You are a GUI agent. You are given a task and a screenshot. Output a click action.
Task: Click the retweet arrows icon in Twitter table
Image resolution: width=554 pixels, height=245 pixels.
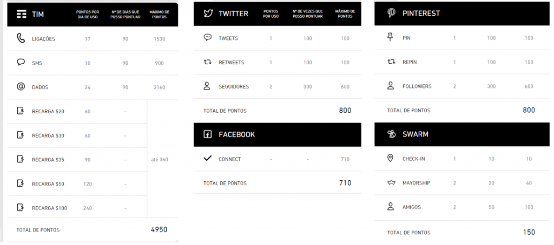(207, 62)
